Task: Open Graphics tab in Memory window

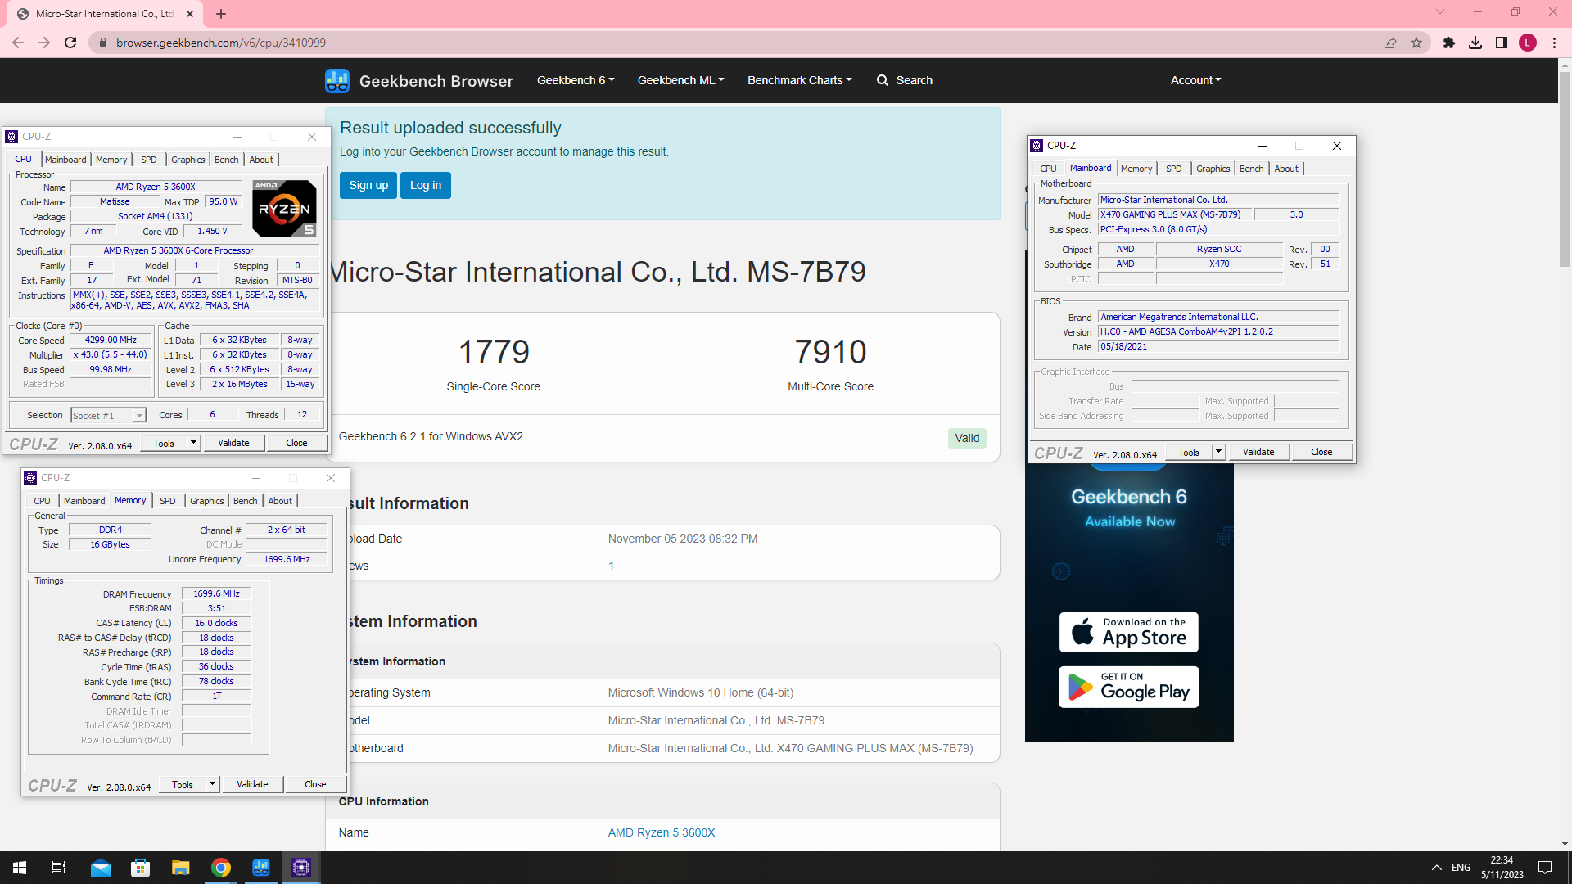Action: (207, 501)
